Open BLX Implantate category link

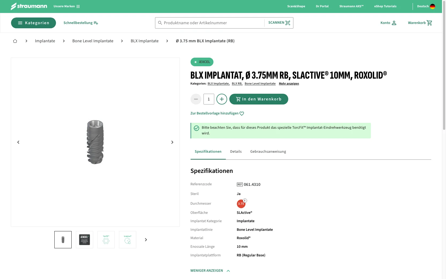coord(219,83)
